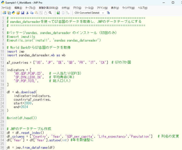
Task: Open search with the magnifier icon
Action: click(50, 13)
